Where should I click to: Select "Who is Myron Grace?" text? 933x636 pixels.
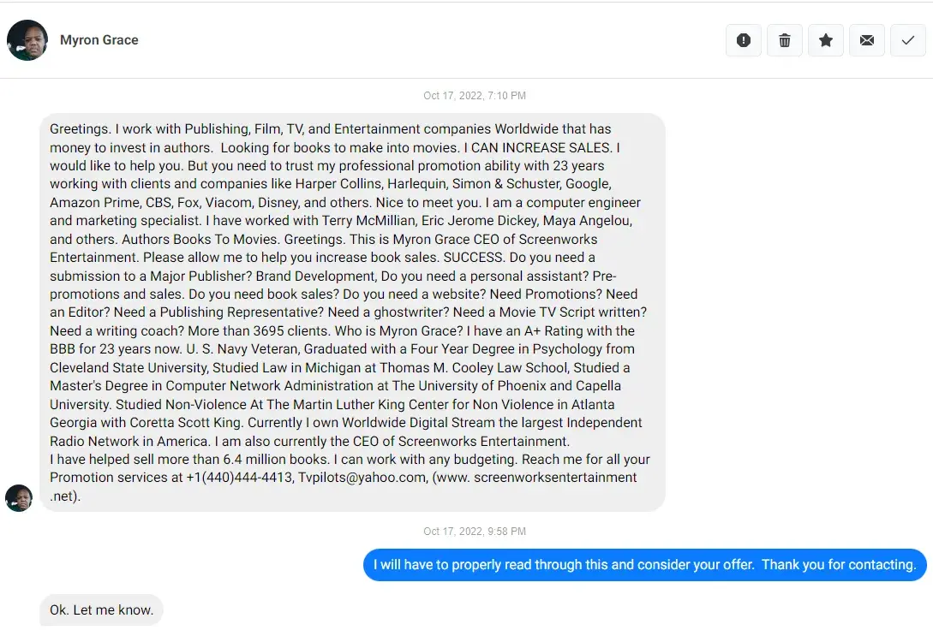pyautogui.click(x=398, y=330)
